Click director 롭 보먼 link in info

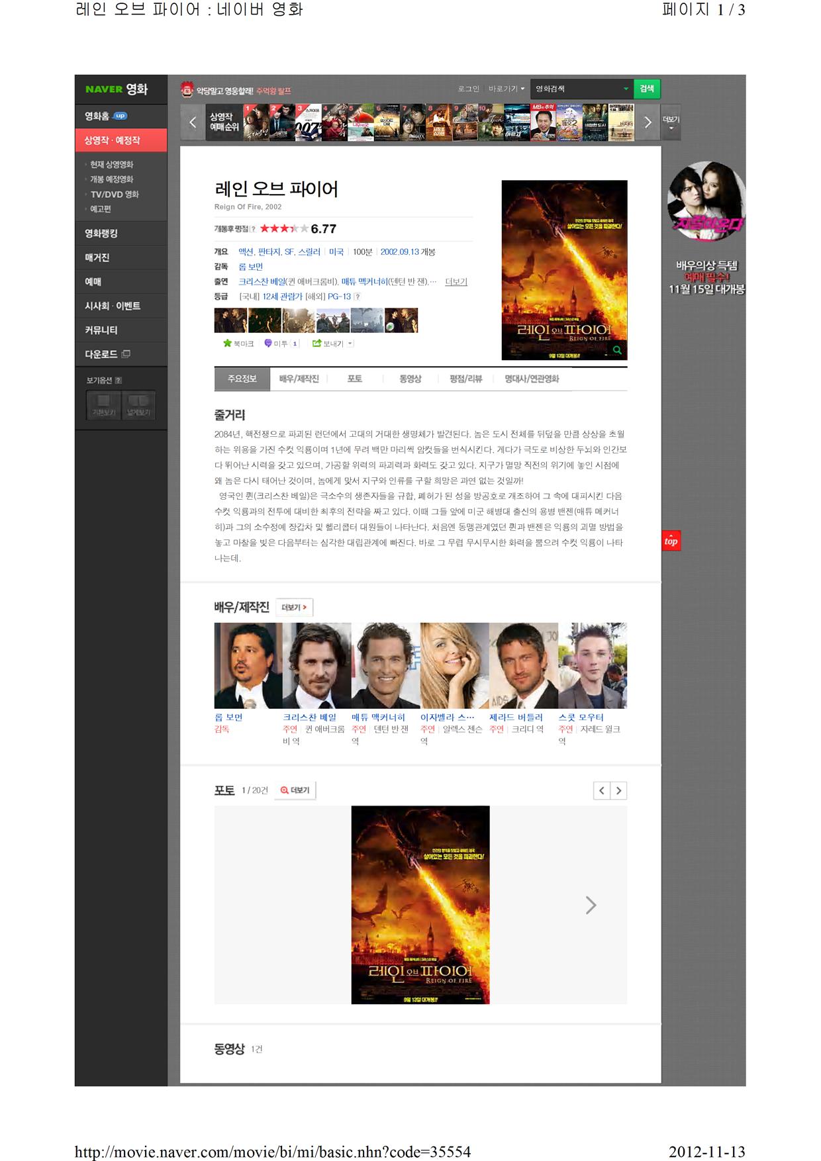click(x=251, y=267)
